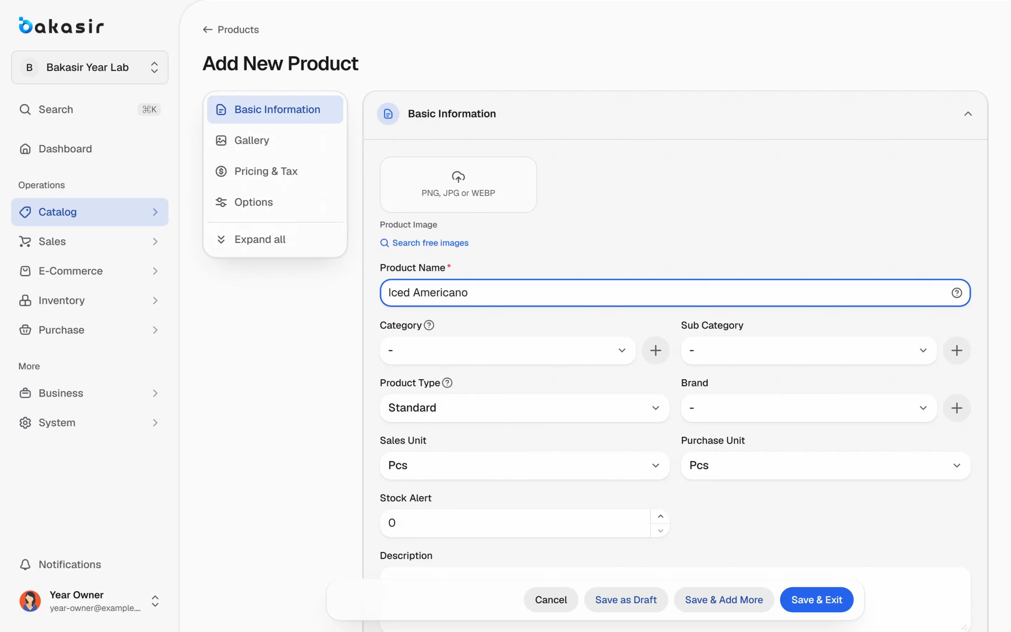
Task: Switch to the Gallery section tab
Action: (275, 141)
